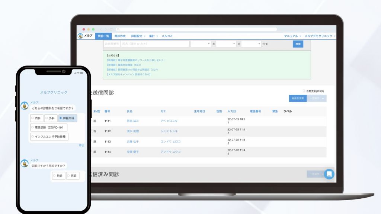Switch to the 問診作成 tab

[120, 36]
